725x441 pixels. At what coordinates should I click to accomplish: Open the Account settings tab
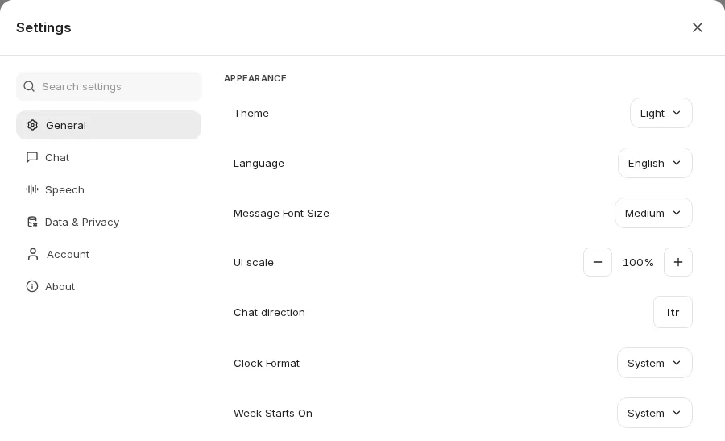(x=109, y=254)
